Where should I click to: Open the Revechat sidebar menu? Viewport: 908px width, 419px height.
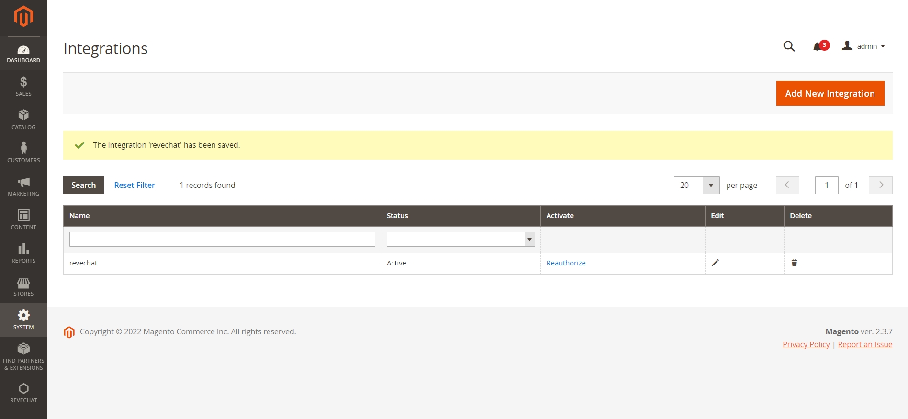[x=23, y=393]
